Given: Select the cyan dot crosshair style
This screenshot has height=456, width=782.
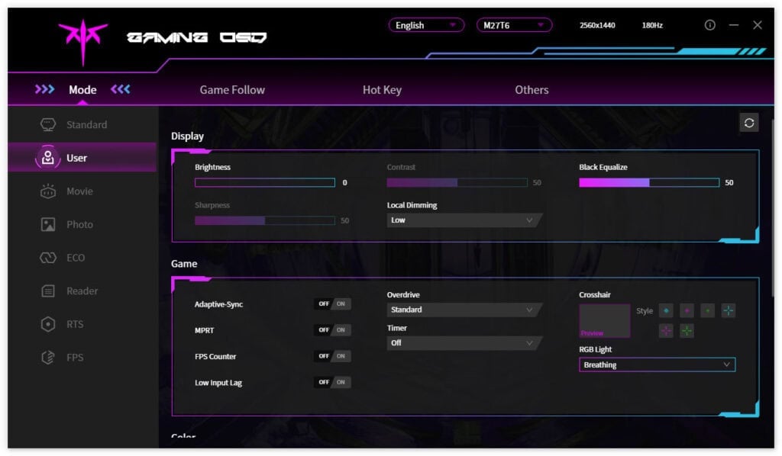Looking at the screenshot, I should pyautogui.click(x=666, y=310).
